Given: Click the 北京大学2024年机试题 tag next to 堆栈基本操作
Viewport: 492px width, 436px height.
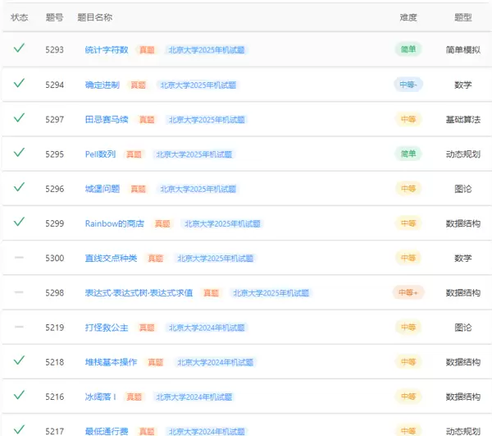Looking at the screenshot, I should 215,362.
